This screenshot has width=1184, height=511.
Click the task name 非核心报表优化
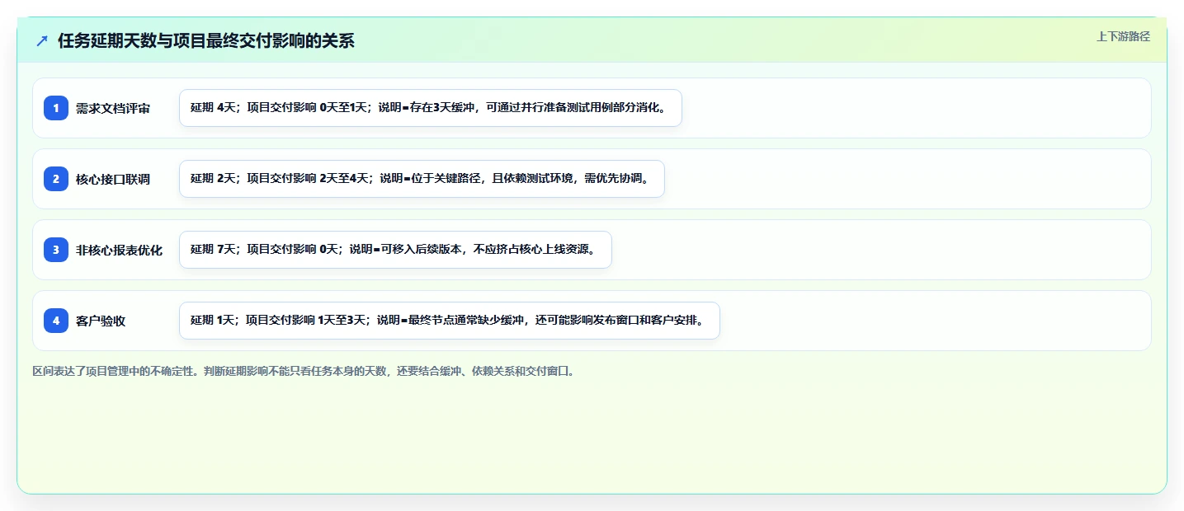point(120,250)
